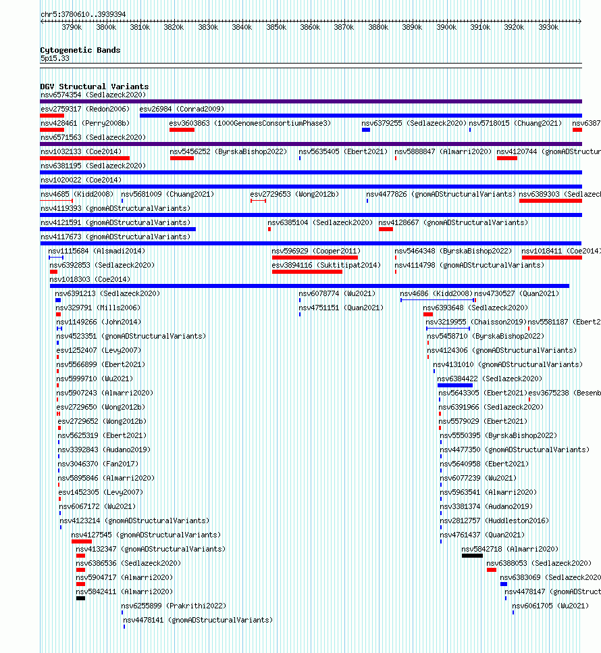601x653 pixels.
Task: Click nsv4477826 (gnomADStructuralVariants) label
Action: tap(441, 194)
